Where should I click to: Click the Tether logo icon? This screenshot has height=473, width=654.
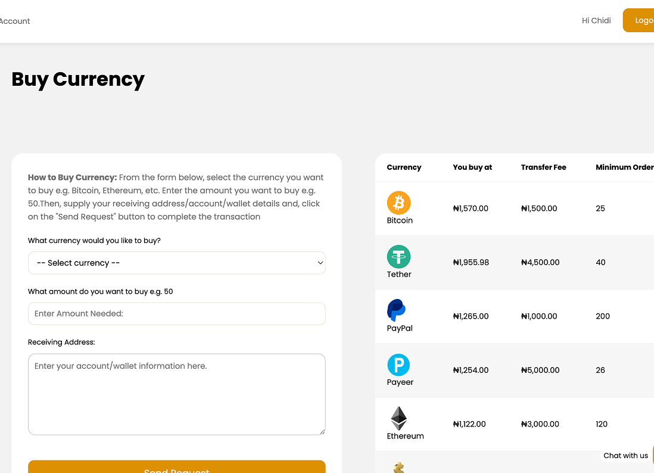pos(398,257)
